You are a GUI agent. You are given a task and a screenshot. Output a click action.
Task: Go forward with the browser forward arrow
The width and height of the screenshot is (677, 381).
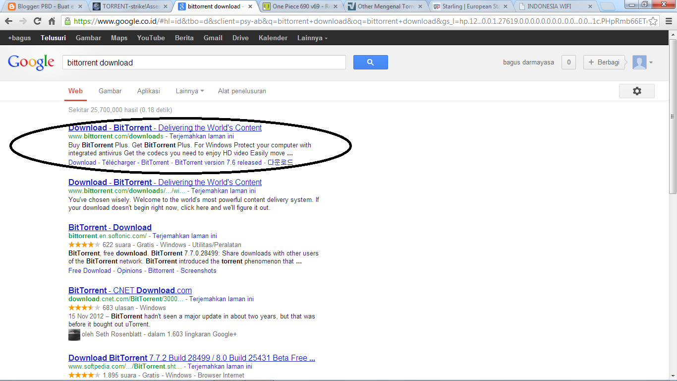pos(23,21)
